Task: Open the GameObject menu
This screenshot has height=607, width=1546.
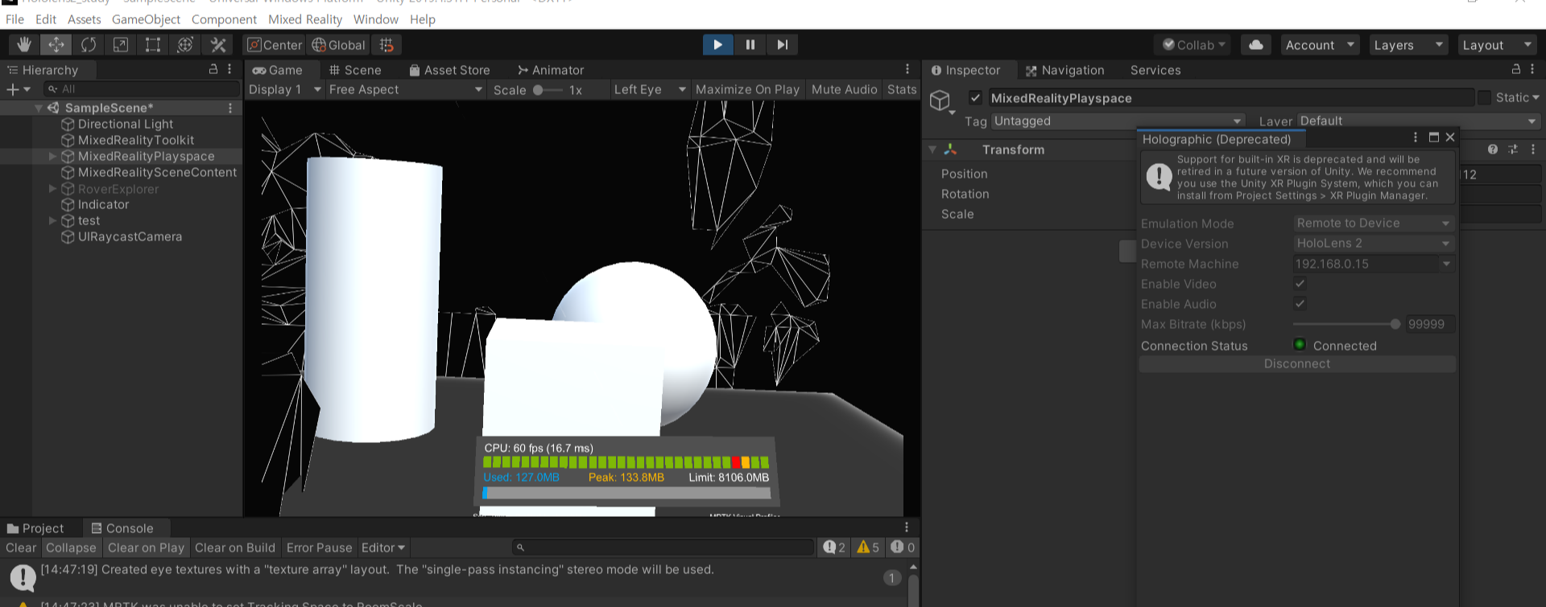Action: coord(146,19)
